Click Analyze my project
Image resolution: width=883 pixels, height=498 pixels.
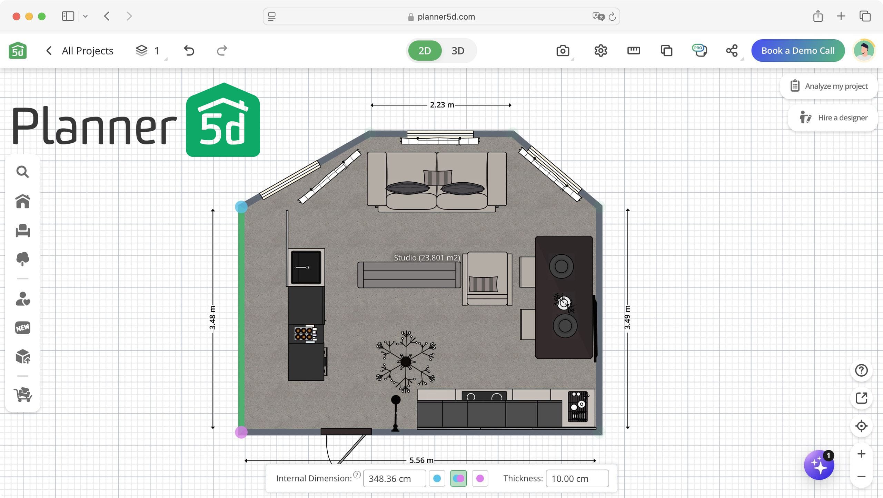tap(829, 86)
